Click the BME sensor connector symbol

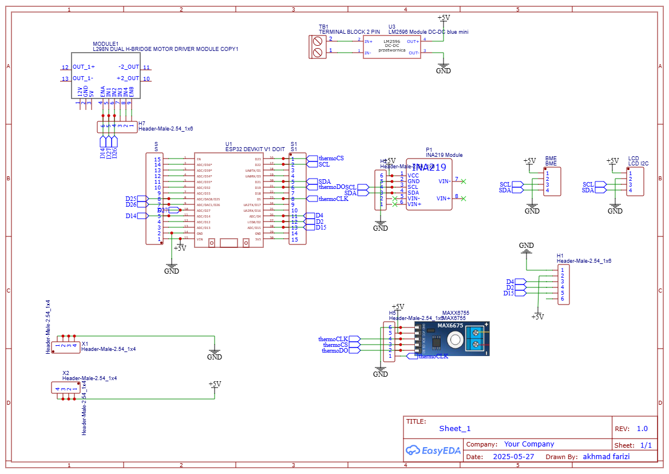(553, 181)
